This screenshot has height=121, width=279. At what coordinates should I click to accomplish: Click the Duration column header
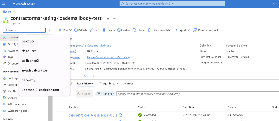click(x=233, y=107)
